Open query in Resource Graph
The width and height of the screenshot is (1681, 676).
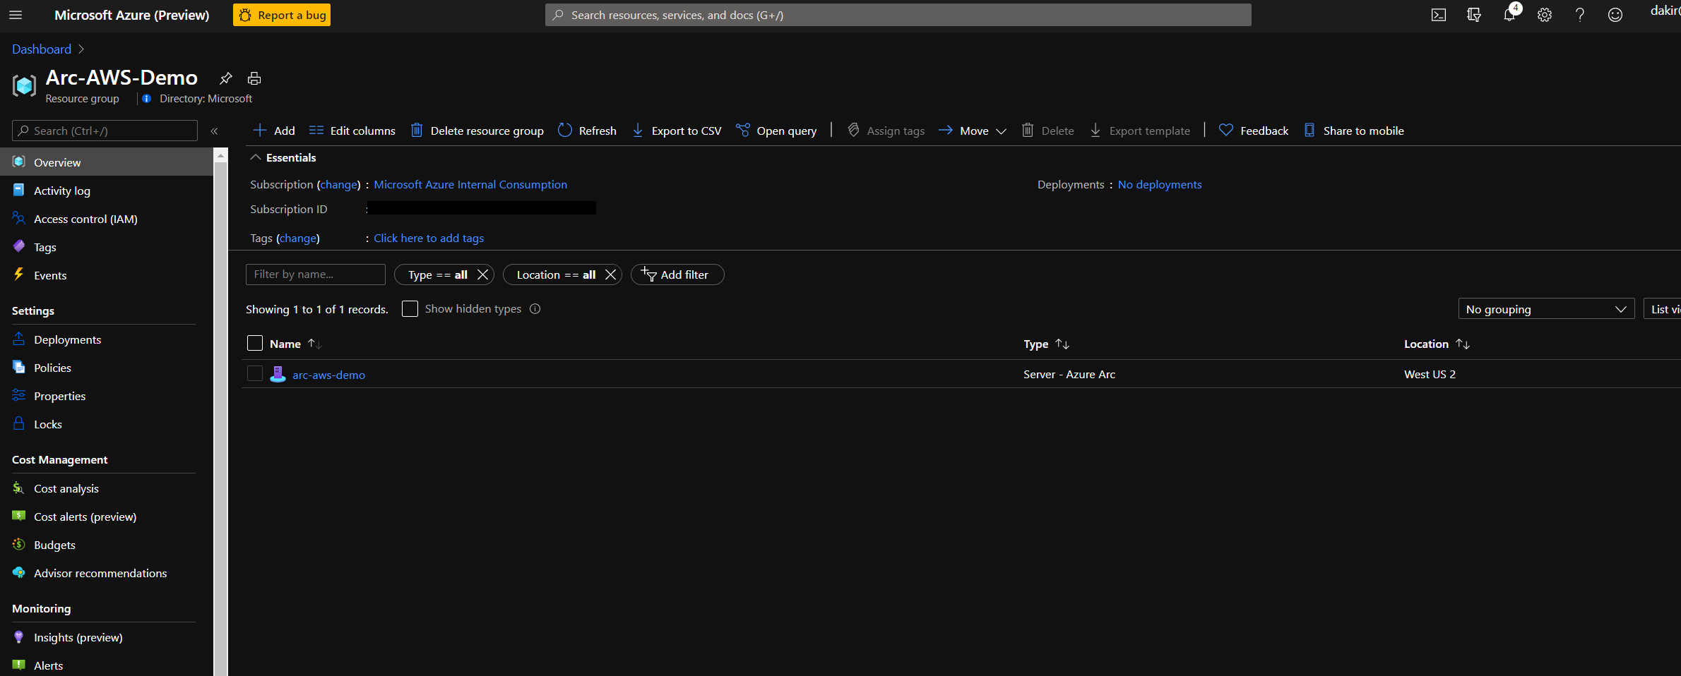(x=776, y=131)
